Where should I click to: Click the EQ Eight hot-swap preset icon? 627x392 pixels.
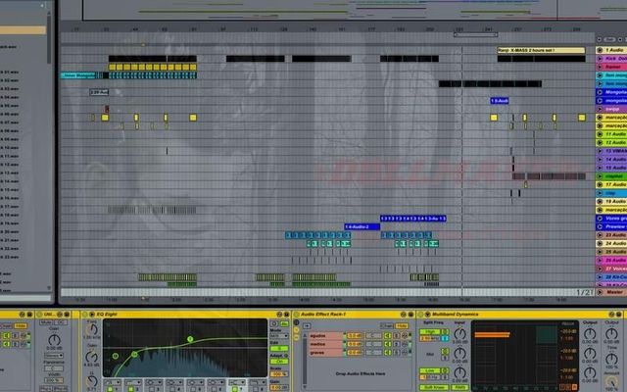(279, 315)
